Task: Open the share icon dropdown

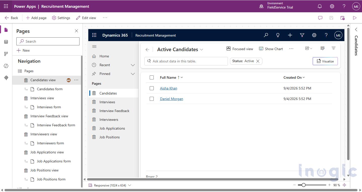Action: 309,48
